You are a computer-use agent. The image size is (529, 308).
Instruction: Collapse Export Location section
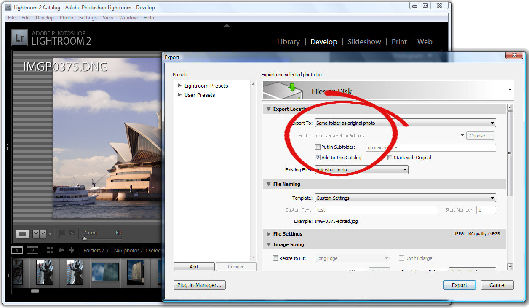pyautogui.click(x=268, y=109)
